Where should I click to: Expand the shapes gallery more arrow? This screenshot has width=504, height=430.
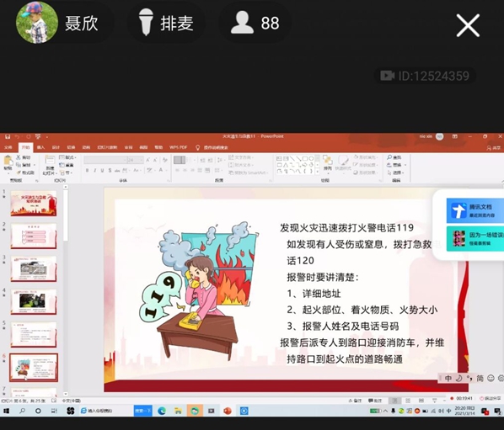coord(318,172)
